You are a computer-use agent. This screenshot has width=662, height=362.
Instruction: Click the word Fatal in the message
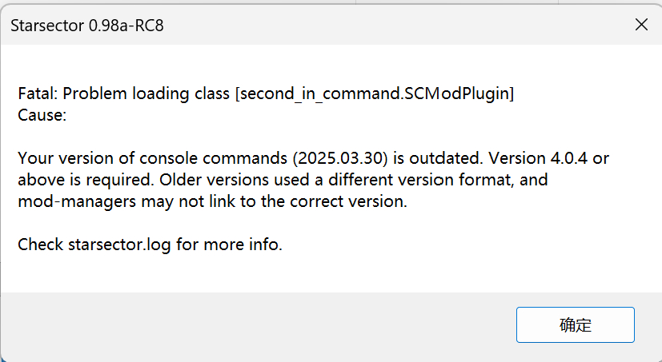point(36,93)
